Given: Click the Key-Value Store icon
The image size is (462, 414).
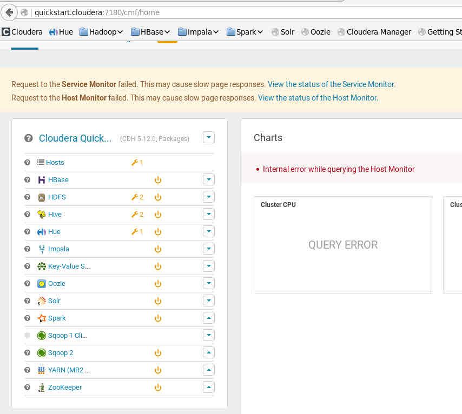Looking at the screenshot, I should click(x=42, y=266).
